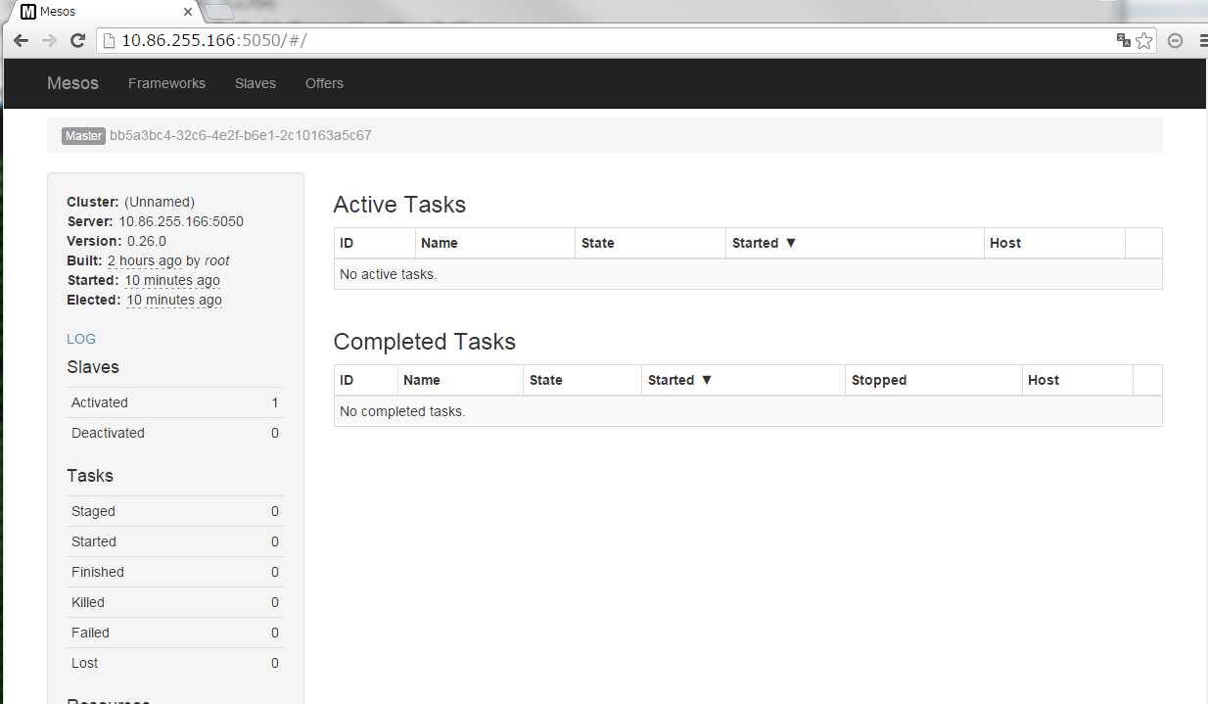Sort Completed Tasks by ID column
This screenshot has width=1208, height=704.
pos(366,380)
